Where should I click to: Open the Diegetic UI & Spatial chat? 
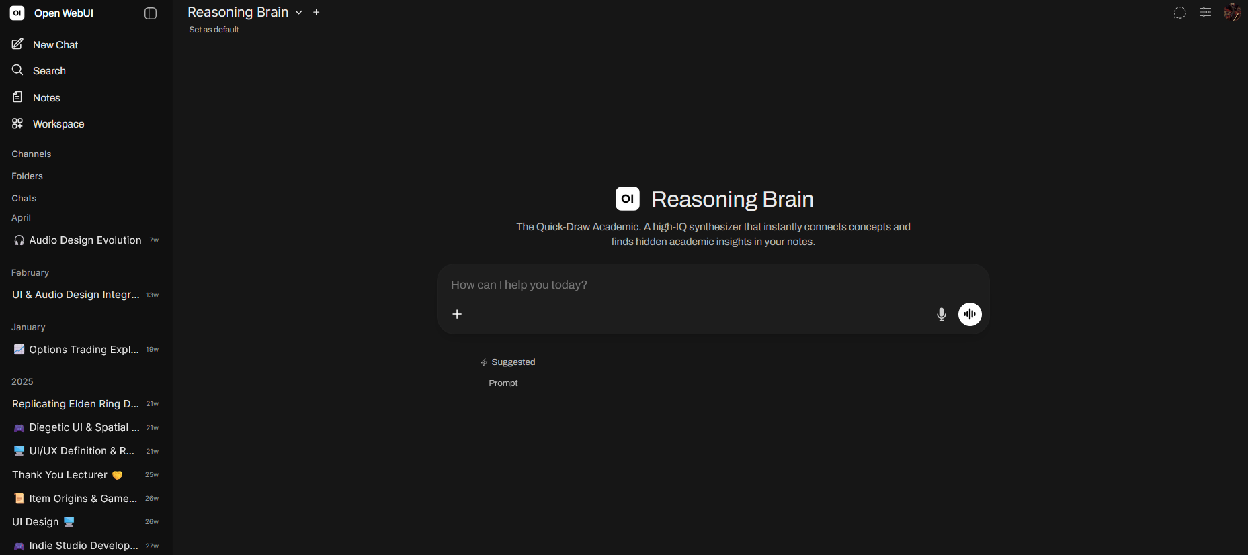pos(86,427)
